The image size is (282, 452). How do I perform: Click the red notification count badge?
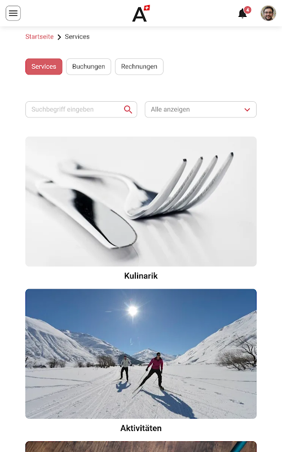pyautogui.click(x=248, y=10)
